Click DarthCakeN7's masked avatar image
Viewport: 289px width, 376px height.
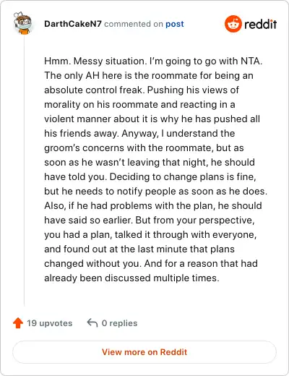pos(22,23)
